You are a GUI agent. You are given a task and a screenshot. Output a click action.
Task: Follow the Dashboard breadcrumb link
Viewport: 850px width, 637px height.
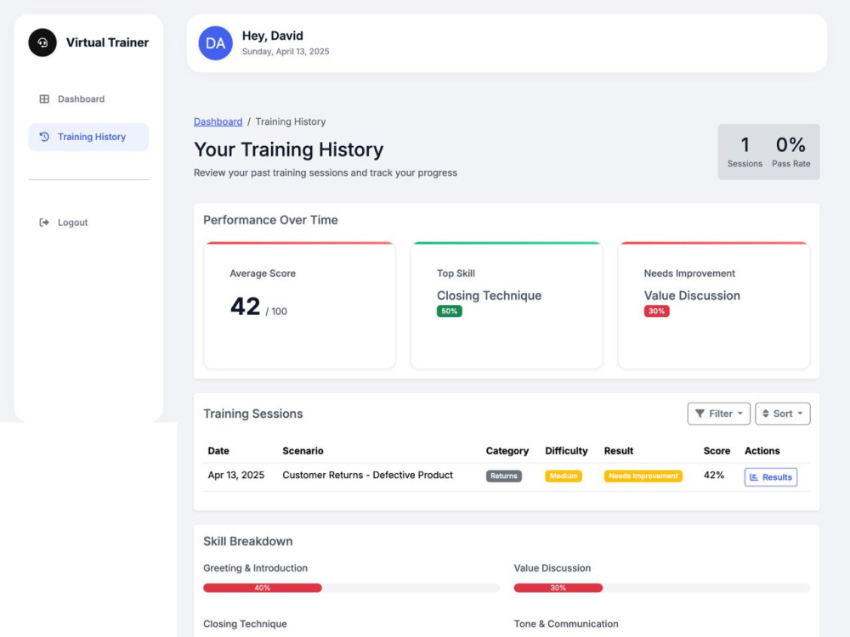coord(218,121)
